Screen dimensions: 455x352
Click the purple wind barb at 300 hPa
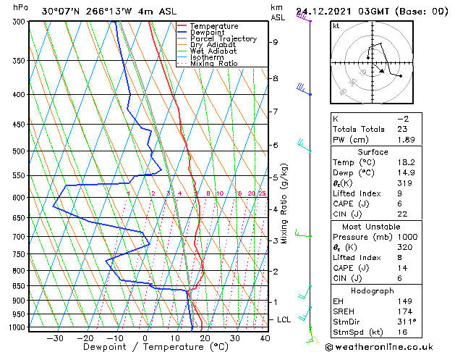coord(304,16)
